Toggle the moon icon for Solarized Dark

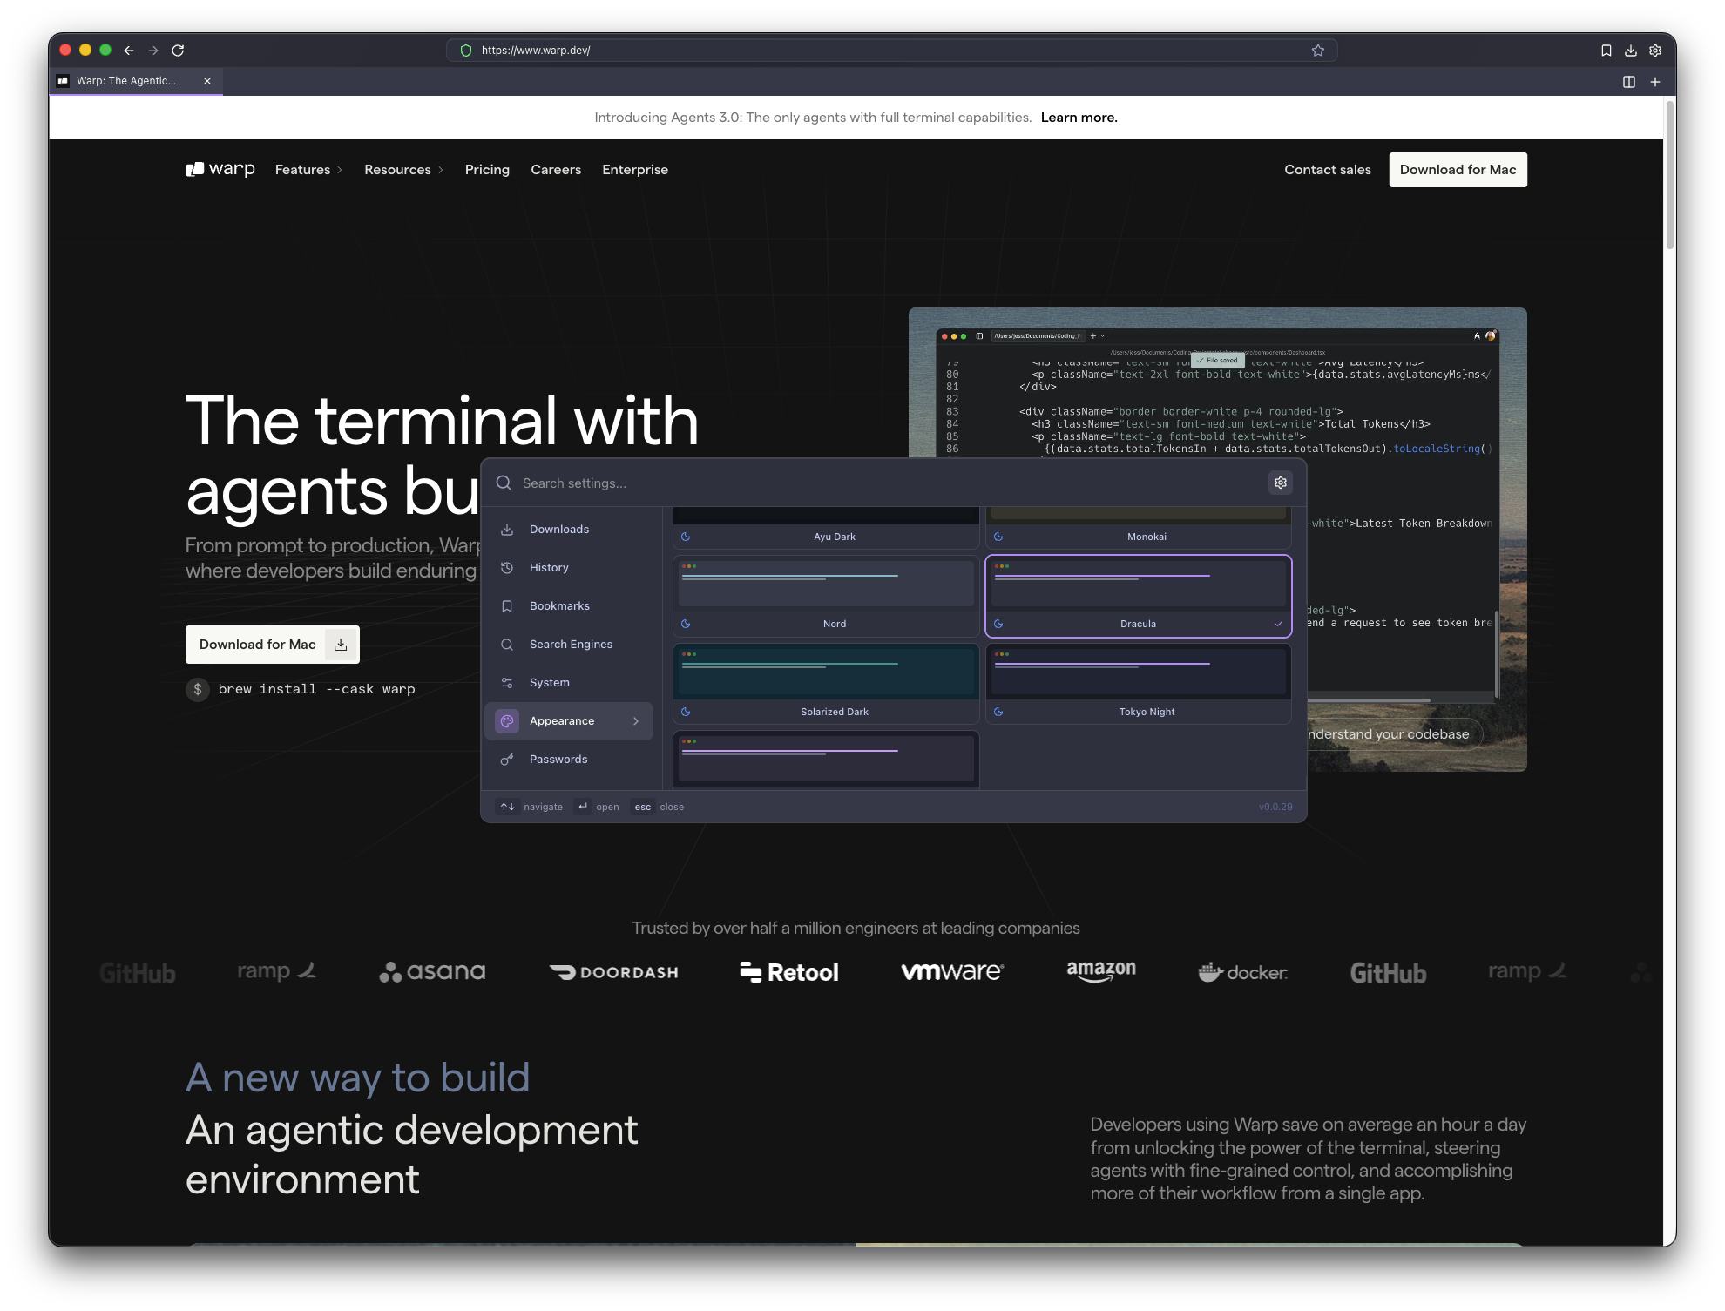coord(687,712)
